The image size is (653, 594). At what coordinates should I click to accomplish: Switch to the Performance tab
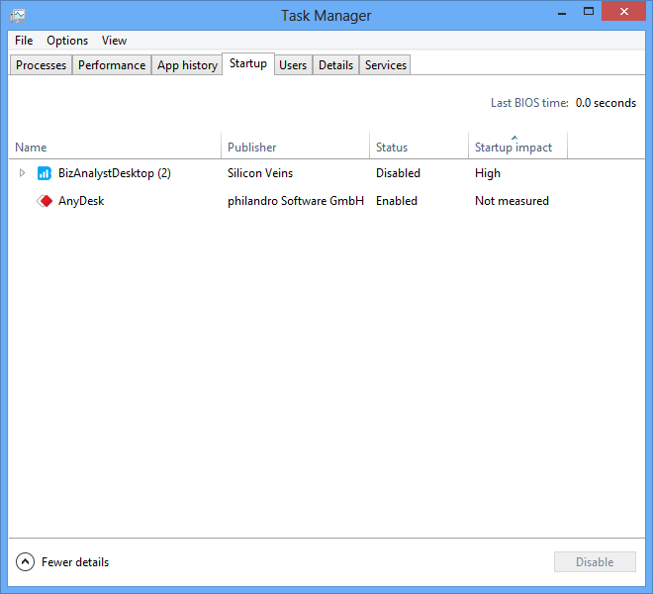coord(112,65)
